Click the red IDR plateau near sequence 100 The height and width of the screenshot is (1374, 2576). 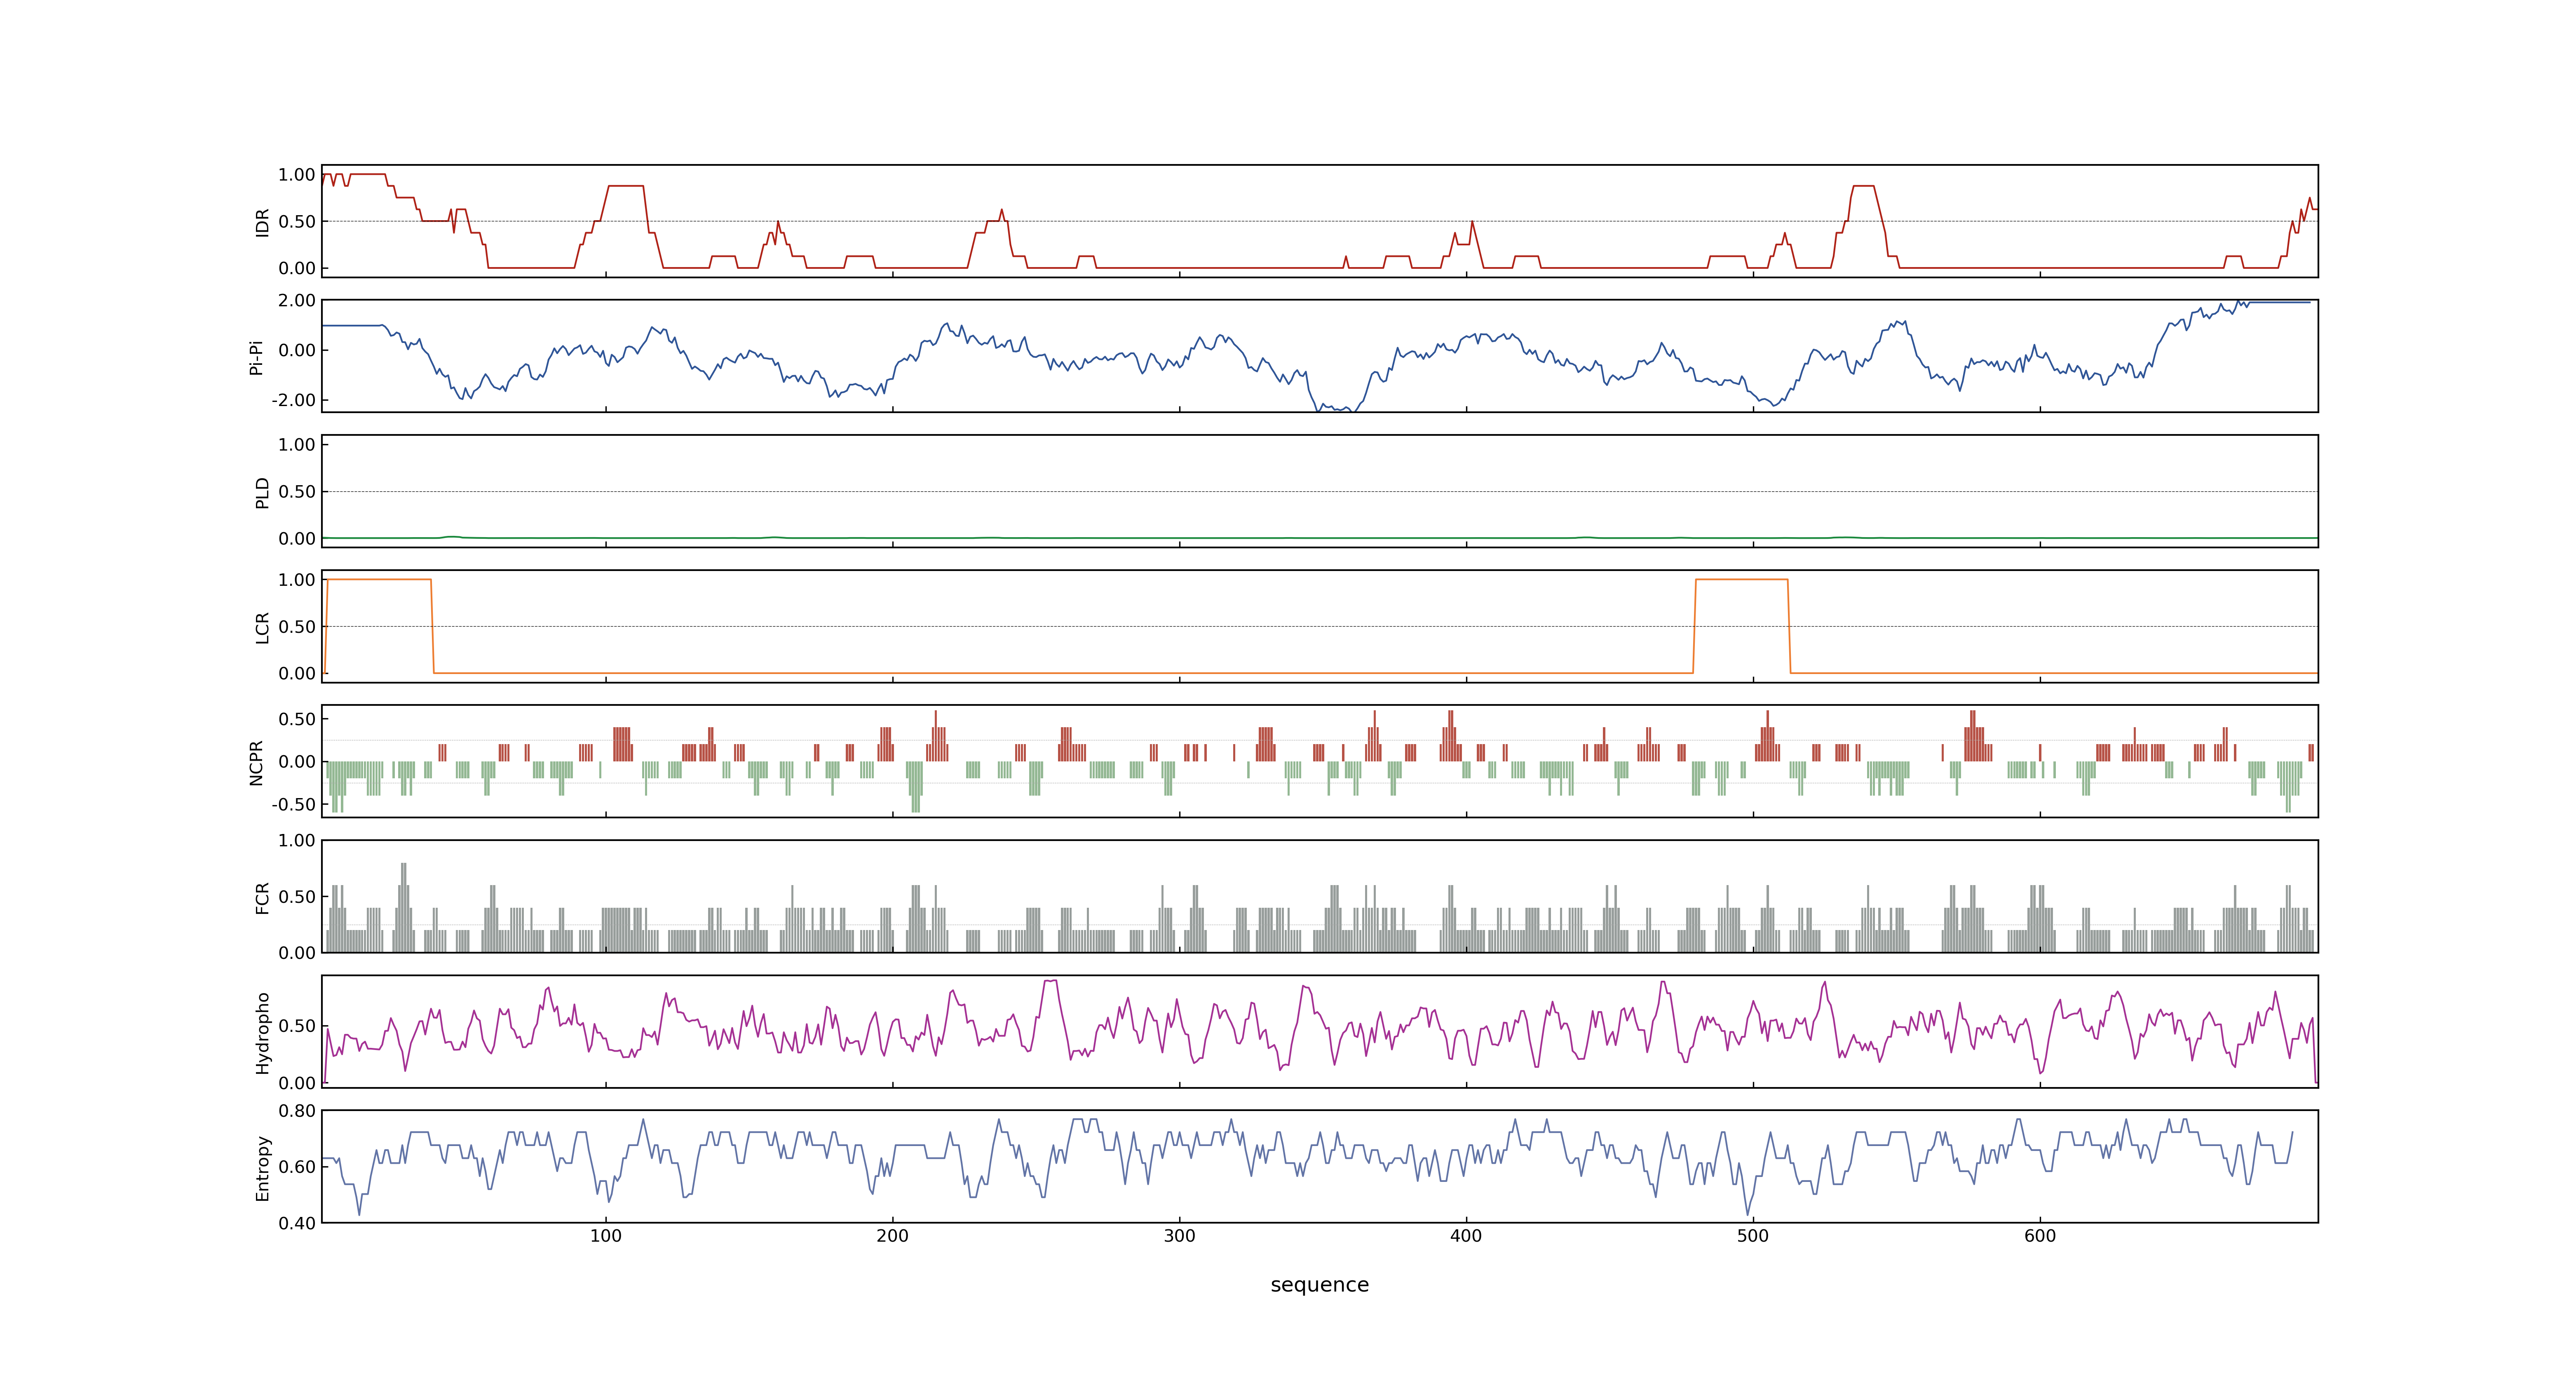click(626, 186)
